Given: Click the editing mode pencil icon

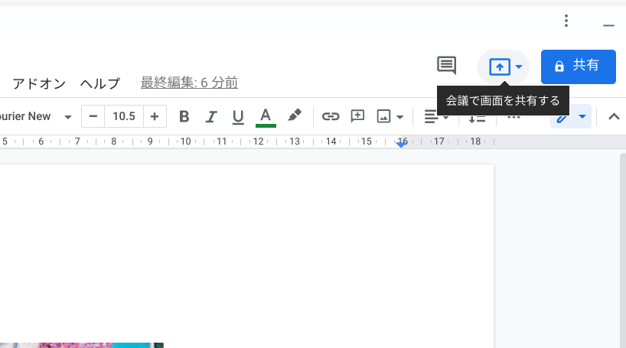Looking at the screenshot, I should pos(562,117).
